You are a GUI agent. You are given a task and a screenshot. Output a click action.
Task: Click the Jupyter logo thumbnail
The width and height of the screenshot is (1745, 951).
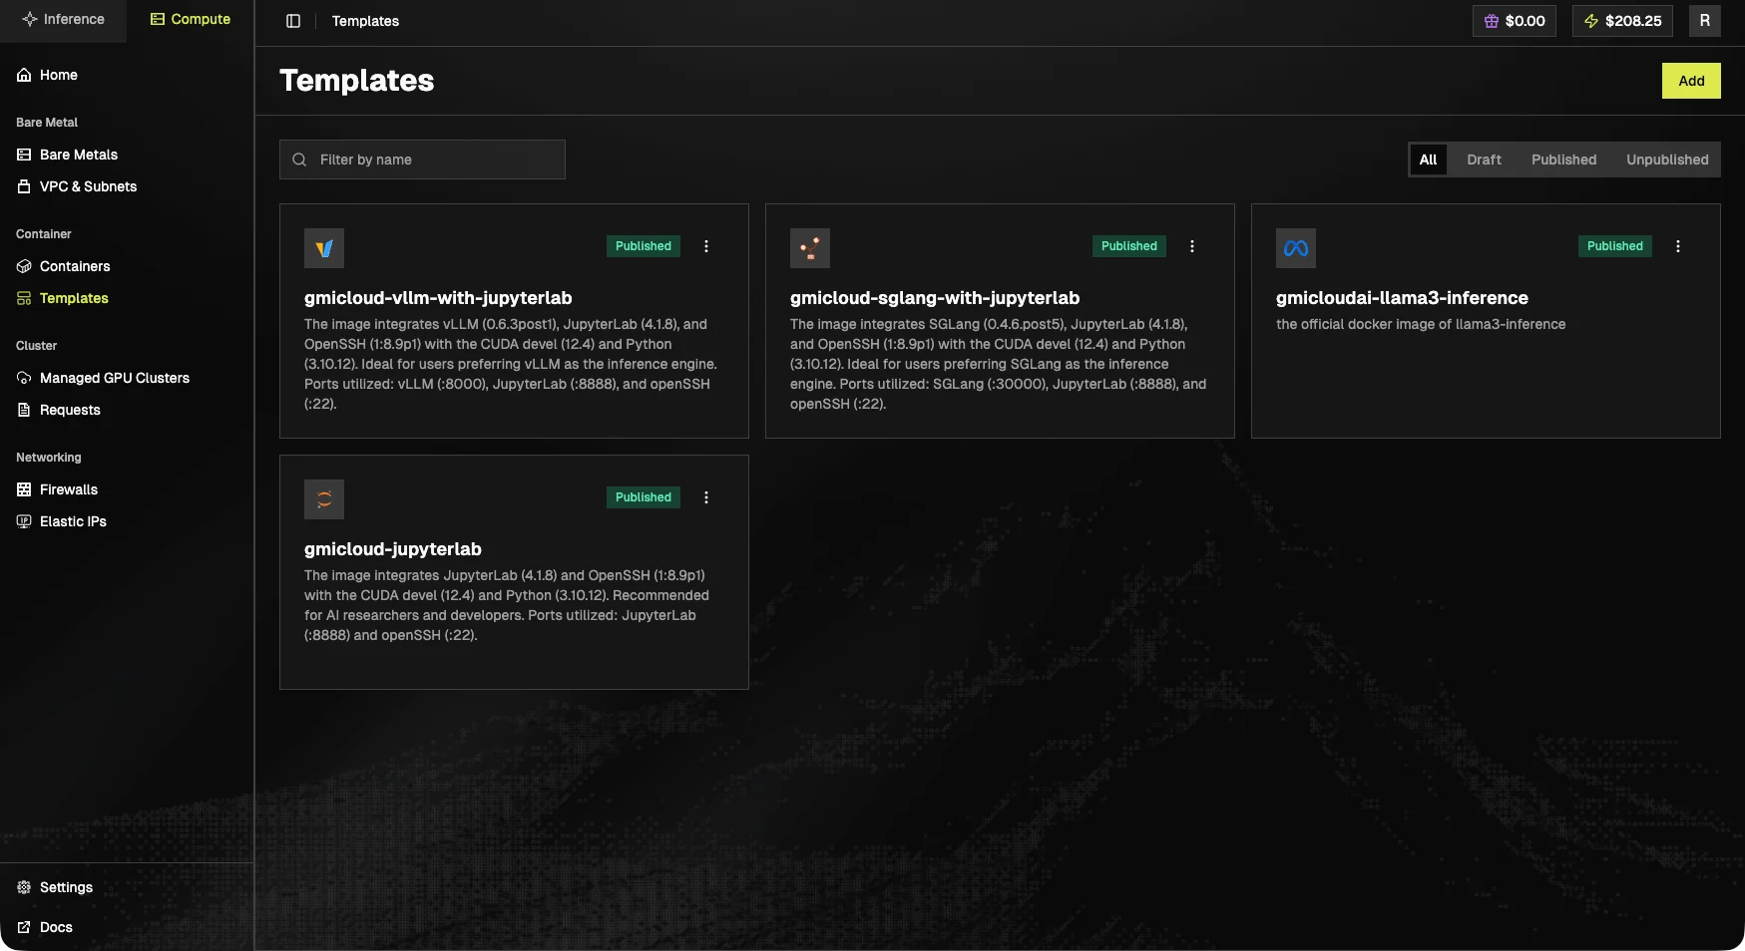pyautogui.click(x=324, y=499)
